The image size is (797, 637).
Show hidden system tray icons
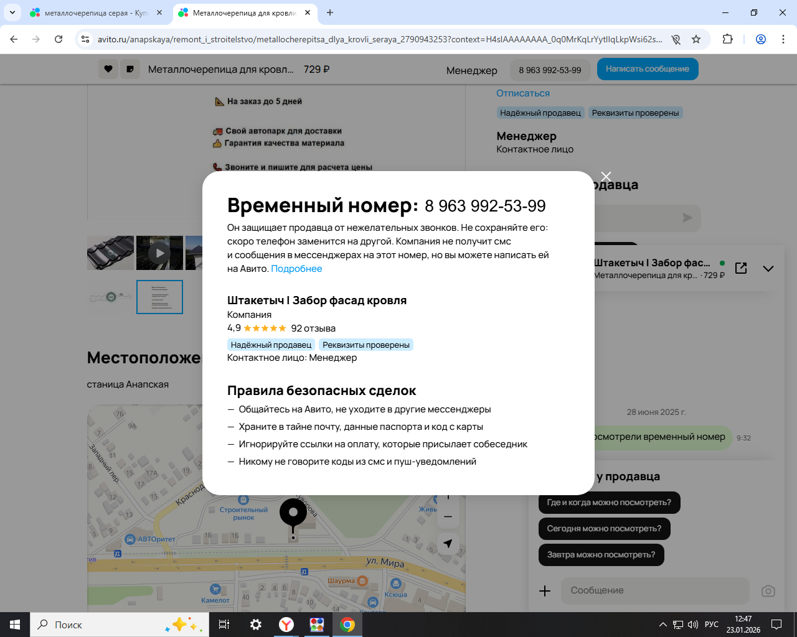[663, 625]
